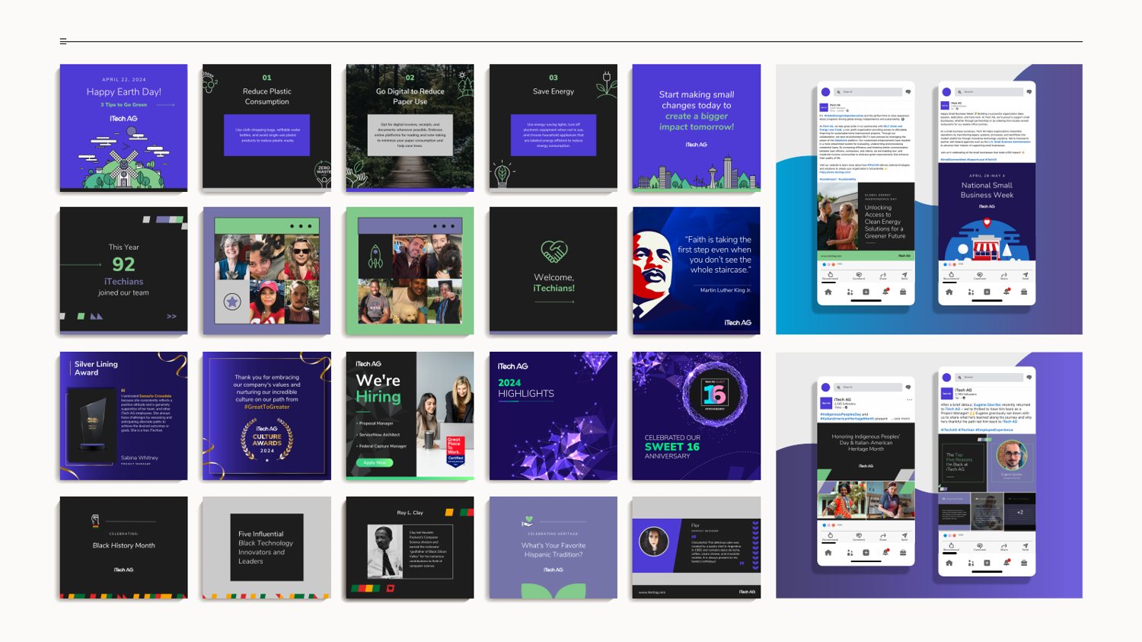This screenshot has height=642, width=1142.
Task: Open the Welcome, iTechians! card
Action: [553, 270]
